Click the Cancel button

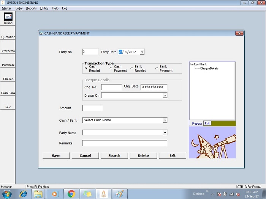tap(85, 155)
